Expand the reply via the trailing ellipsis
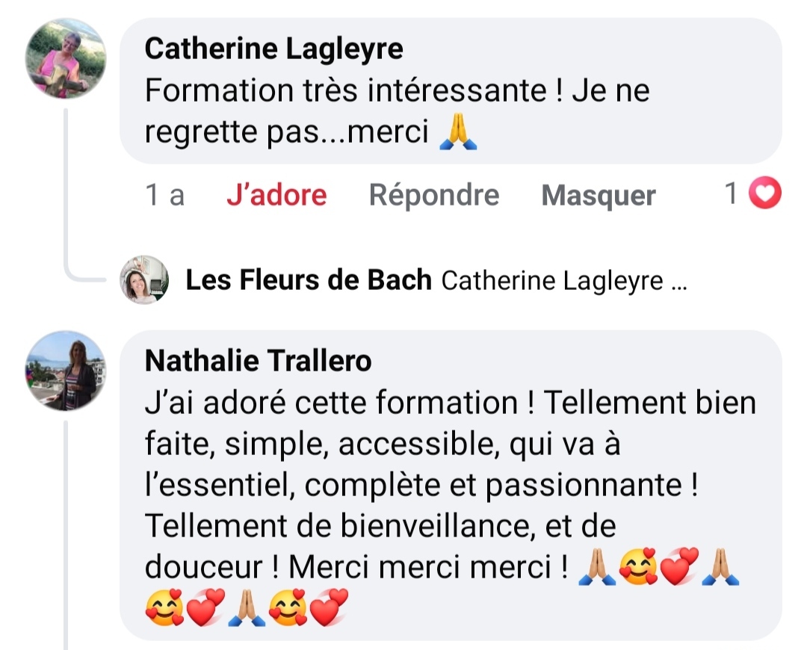 (679, 282)
